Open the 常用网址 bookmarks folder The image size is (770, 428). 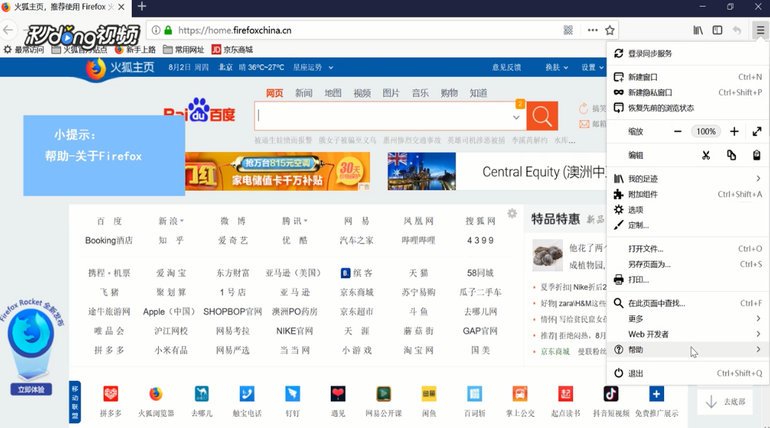click(183, 50)
